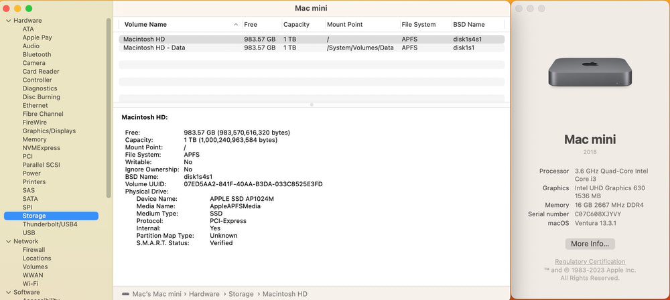
Task: Select Ethernet in the sidebar
Action: pos(35,106)
